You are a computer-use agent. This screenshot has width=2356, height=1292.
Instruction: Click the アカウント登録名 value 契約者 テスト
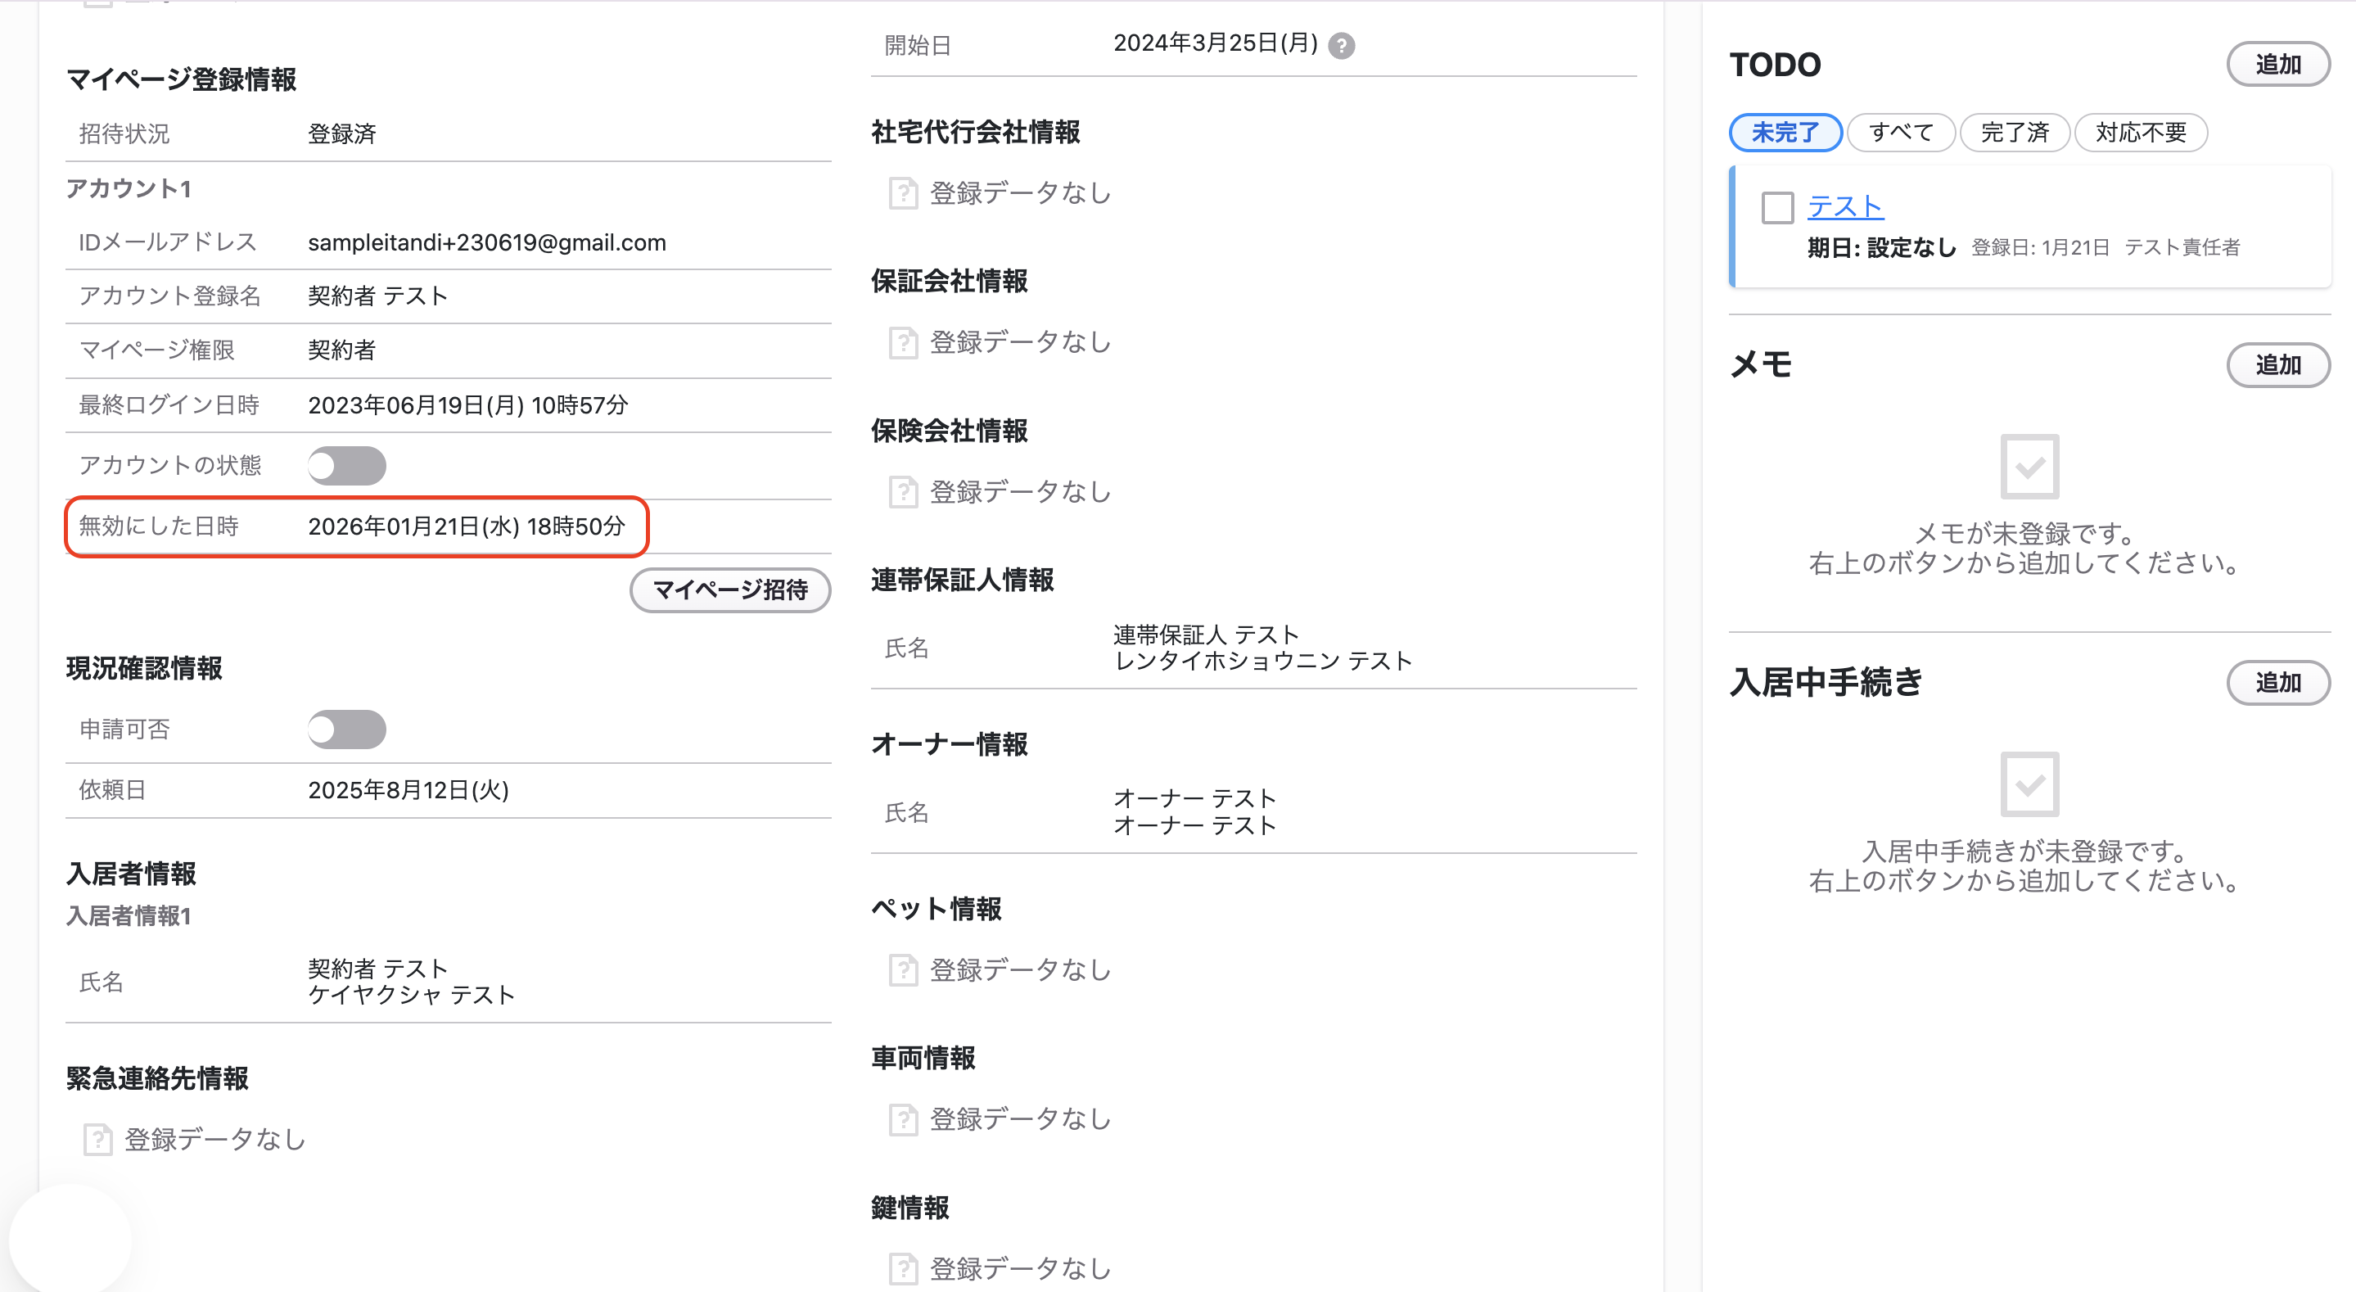(377, 296)
